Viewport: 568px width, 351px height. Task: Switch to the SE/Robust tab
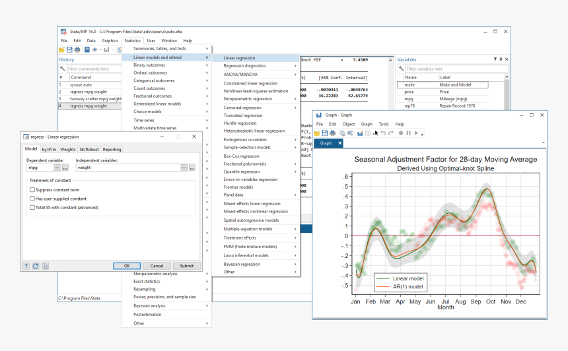click(x=89, y=150)
